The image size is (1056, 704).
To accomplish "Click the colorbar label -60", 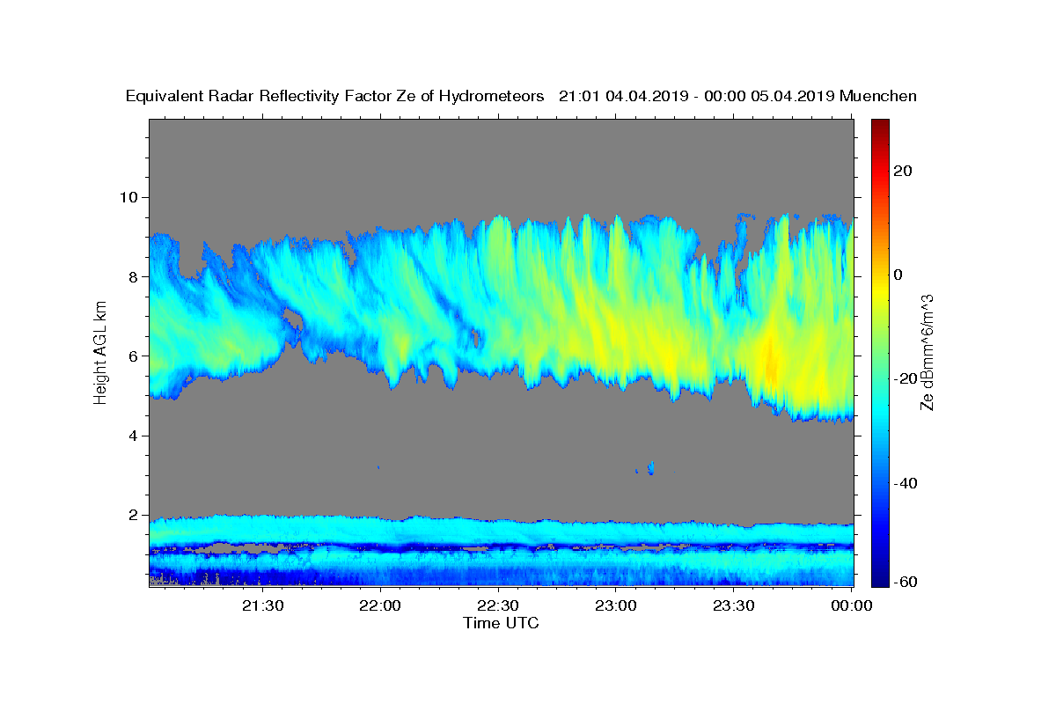I will click(x=907, y=582).
